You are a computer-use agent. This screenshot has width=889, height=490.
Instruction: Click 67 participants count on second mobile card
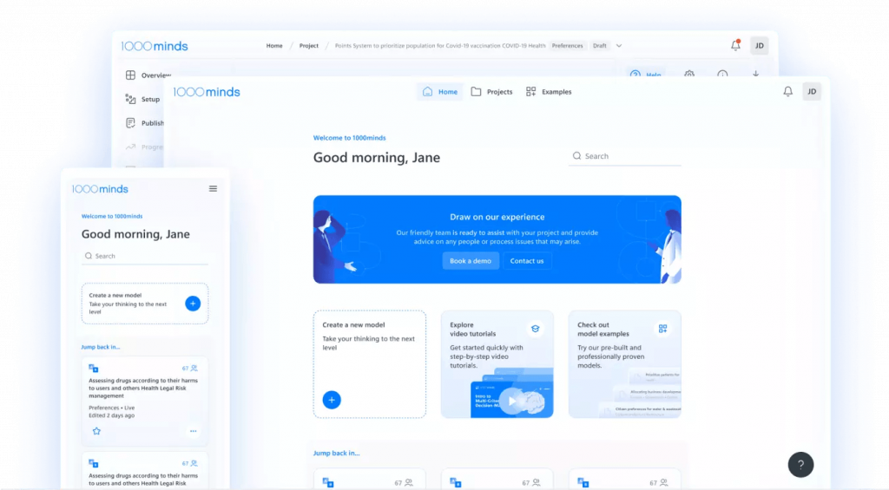tap(189, 463)
